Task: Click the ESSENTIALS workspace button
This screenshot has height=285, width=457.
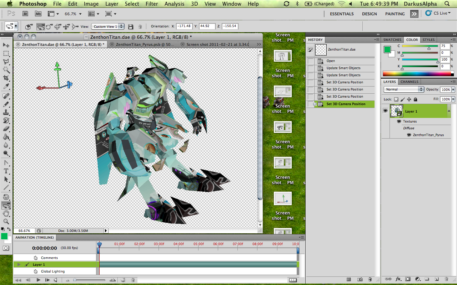Action: [342, 14]
